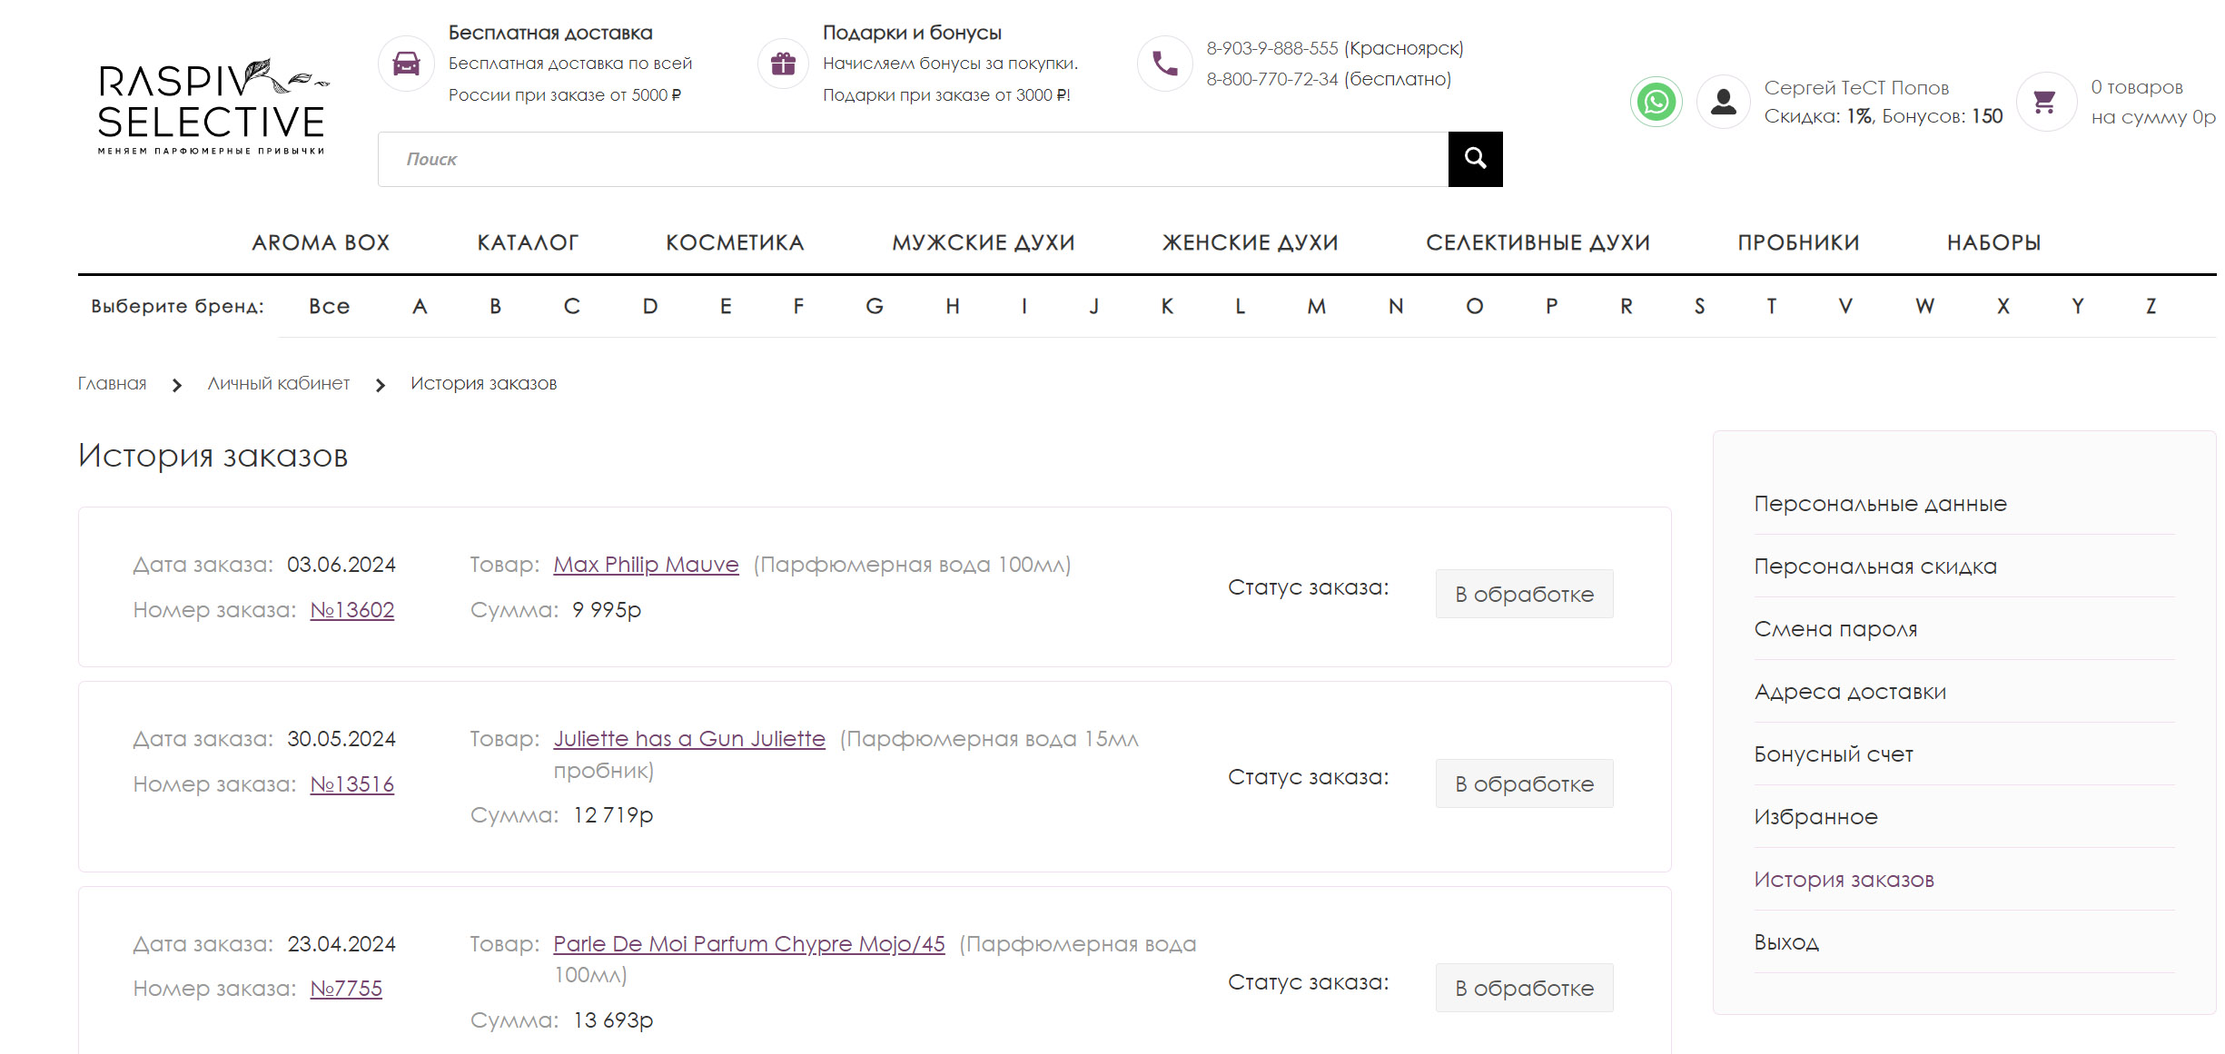Open the КАТАЛОГ menu

tap(528, 242)
